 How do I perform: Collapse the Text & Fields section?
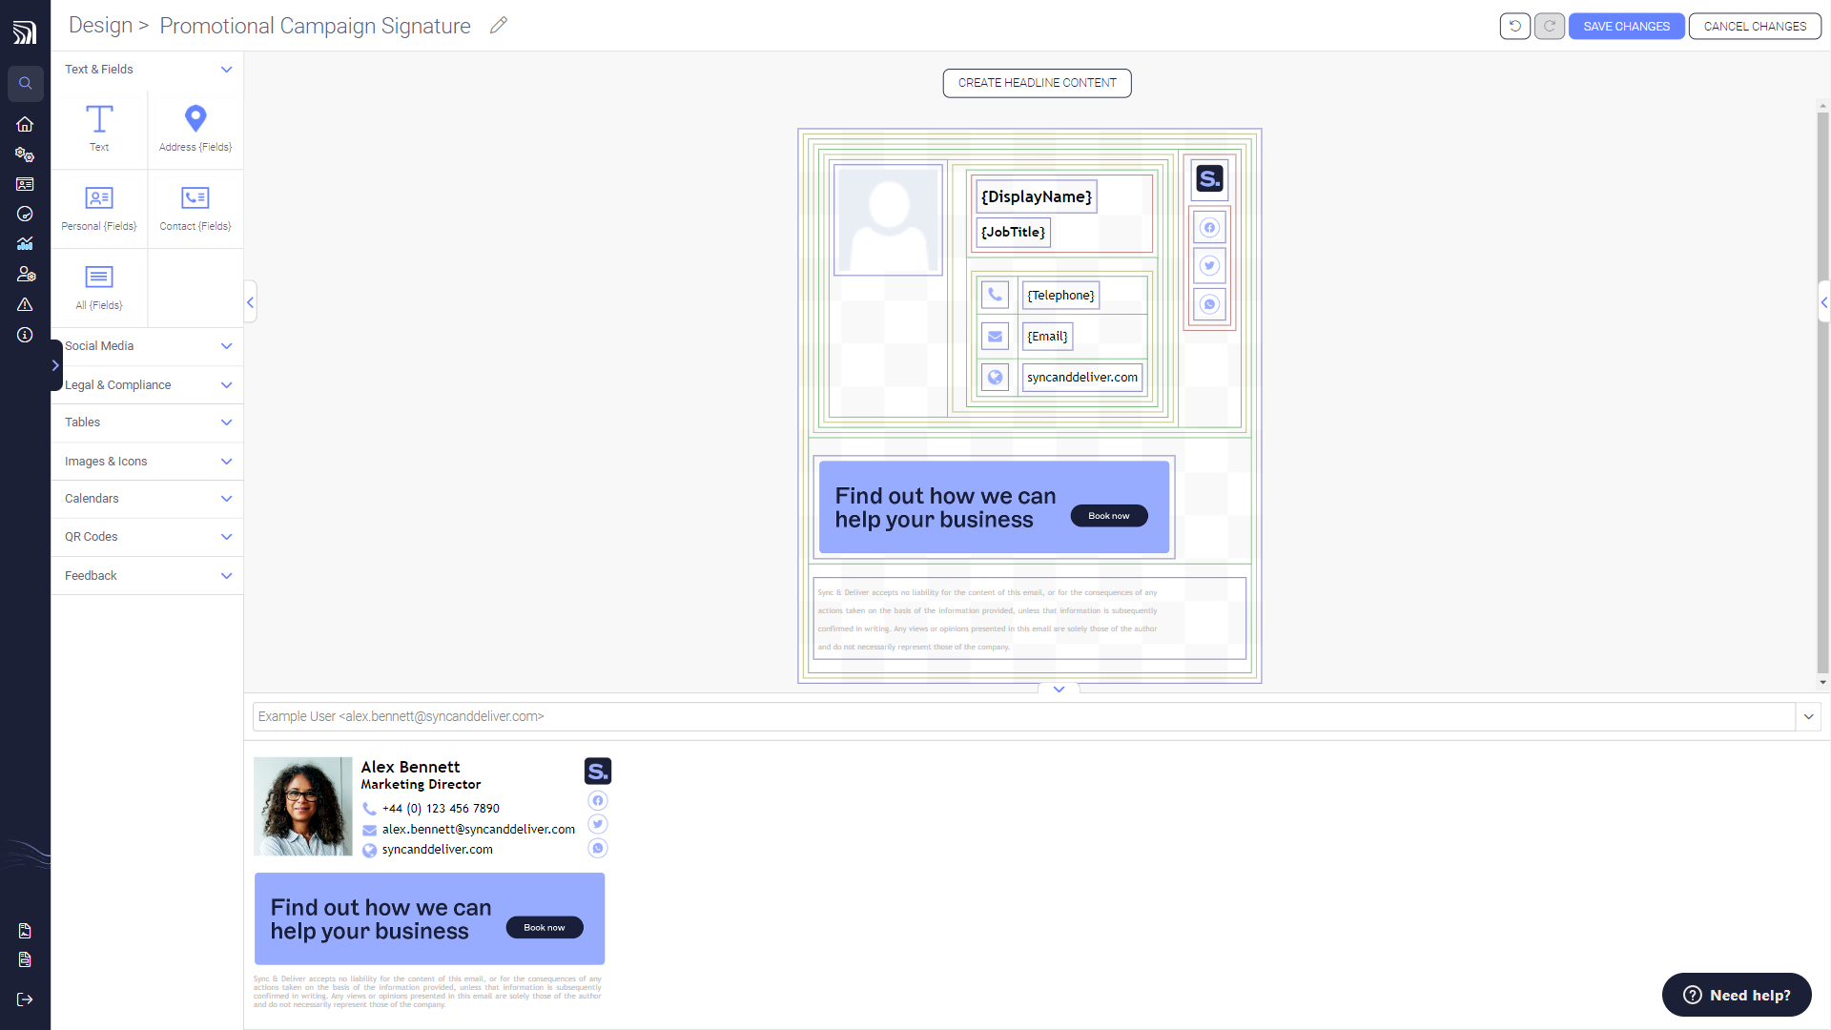(226, 70)
